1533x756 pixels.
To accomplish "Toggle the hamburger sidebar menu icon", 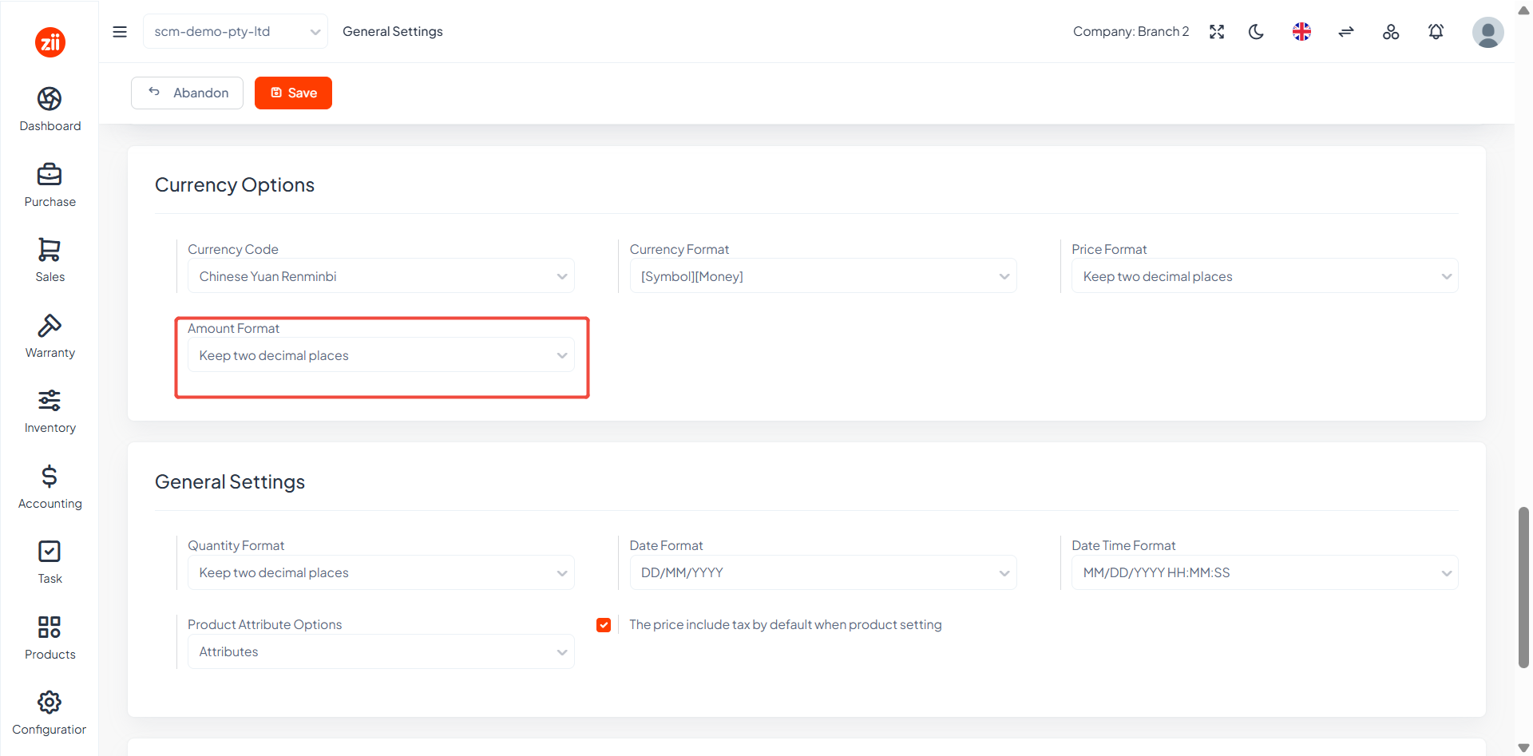I will [x=120, y=32].
